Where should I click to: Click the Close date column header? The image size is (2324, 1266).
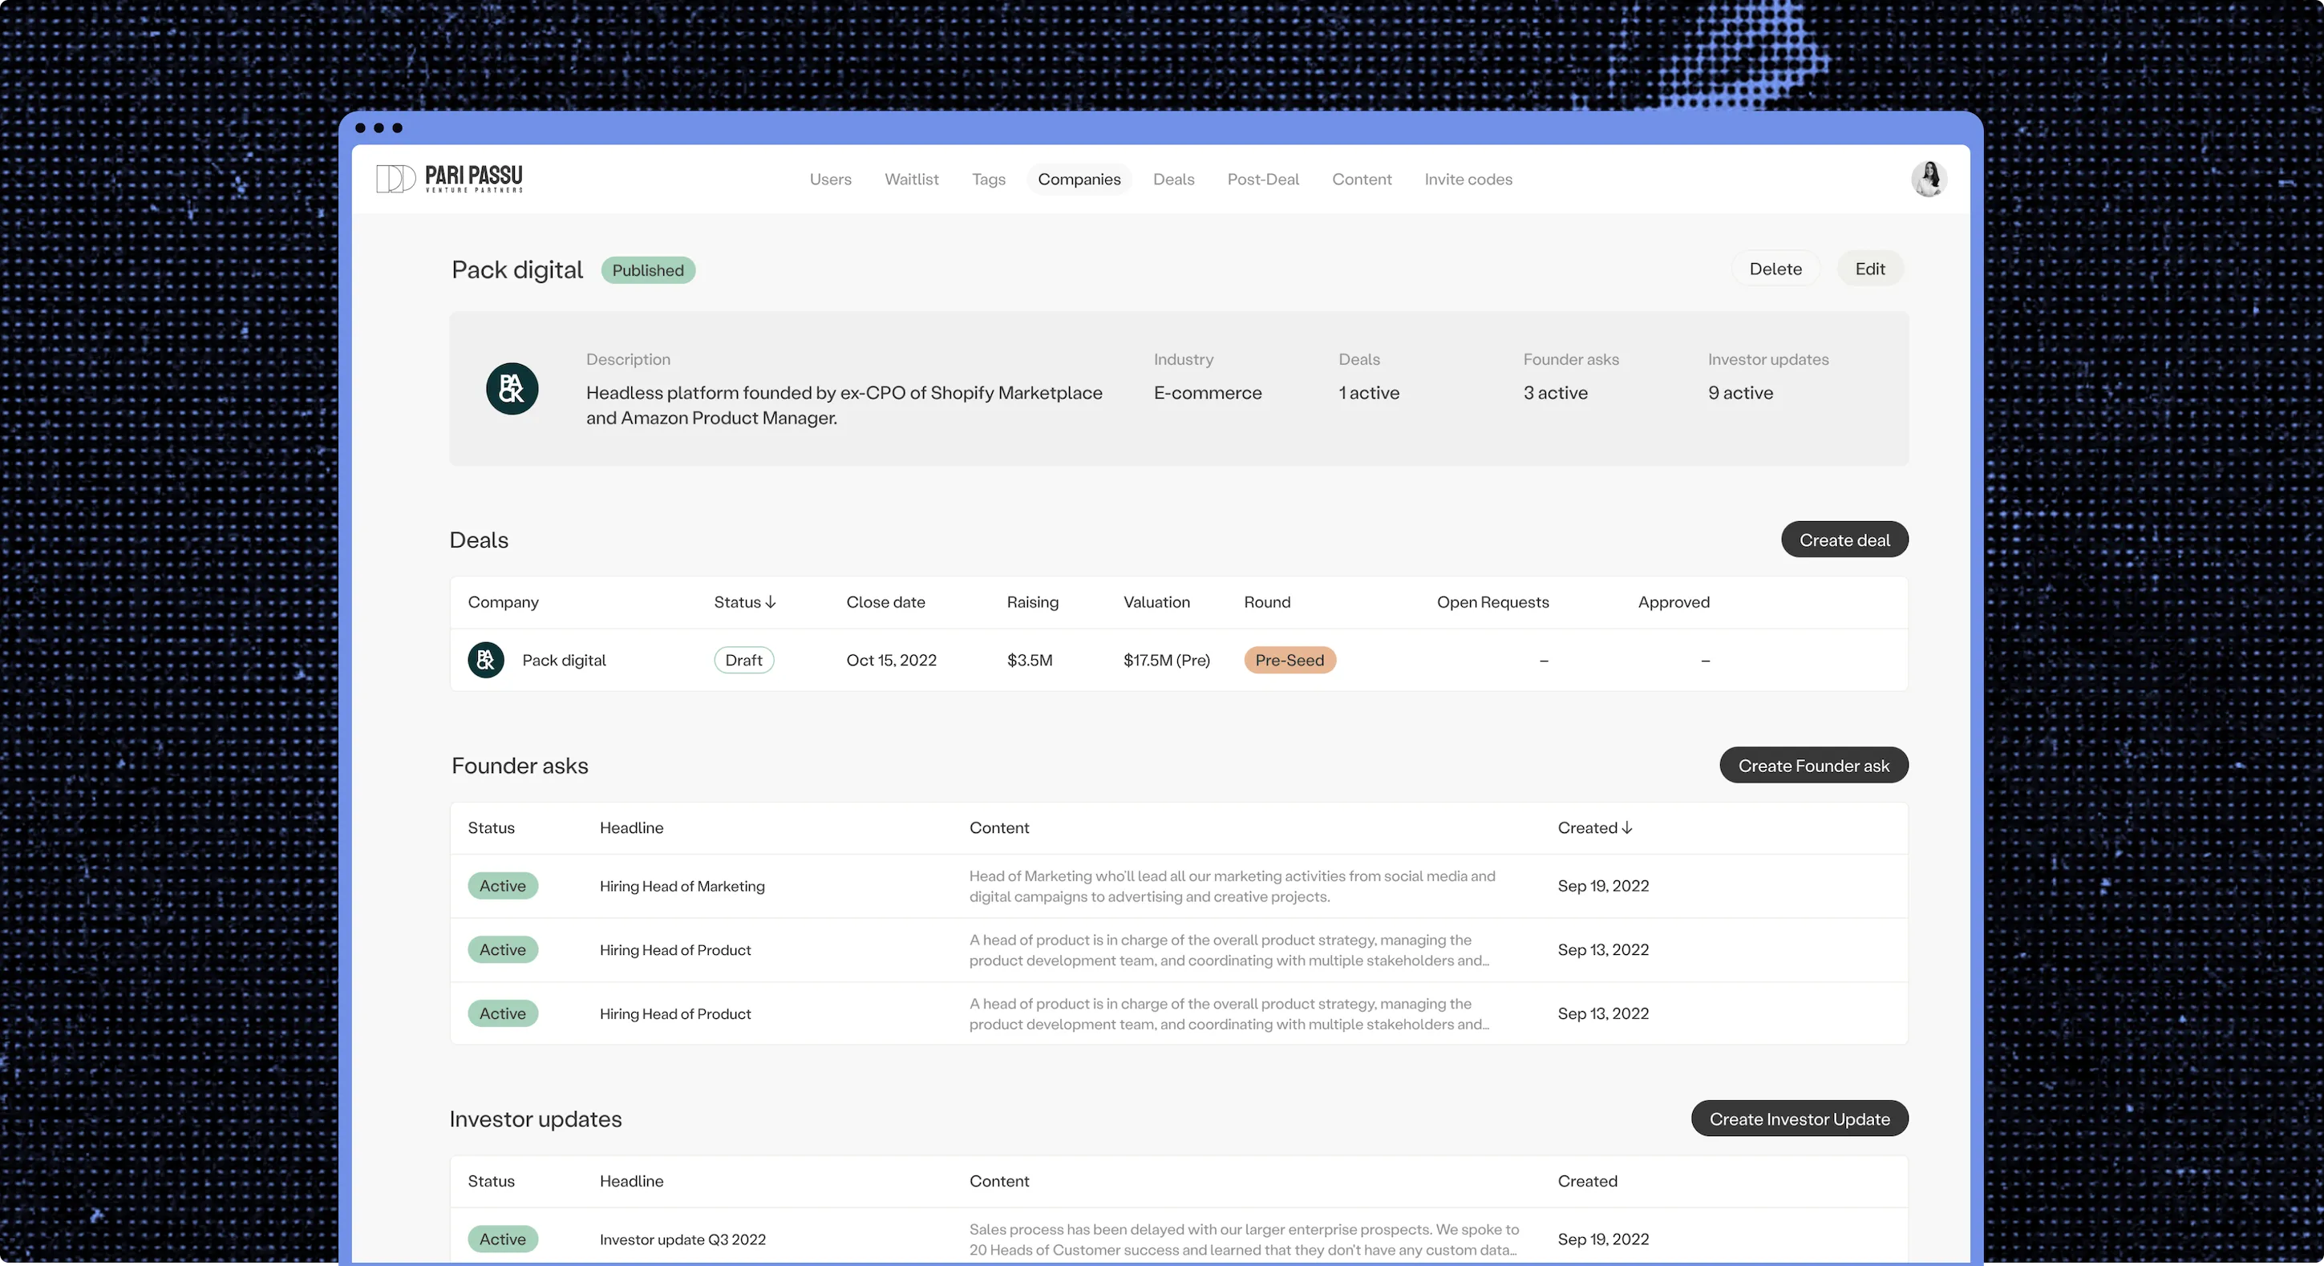(885, 602)
